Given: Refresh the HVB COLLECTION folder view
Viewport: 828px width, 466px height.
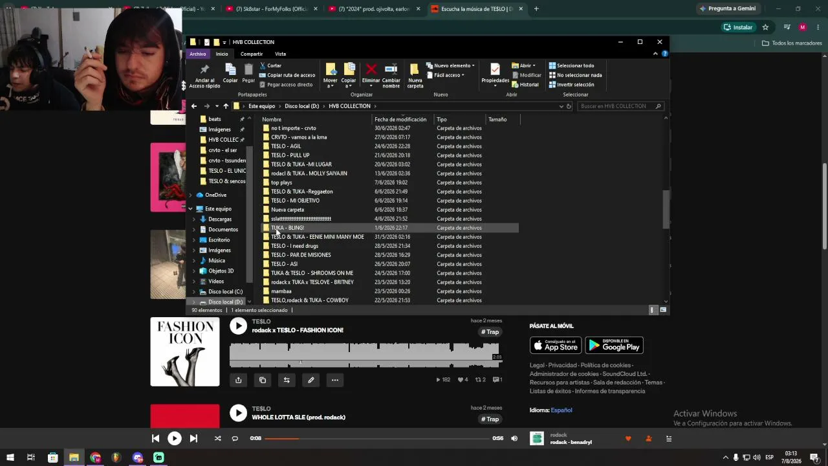Looking at the screenshot, I should pos(569,106).
